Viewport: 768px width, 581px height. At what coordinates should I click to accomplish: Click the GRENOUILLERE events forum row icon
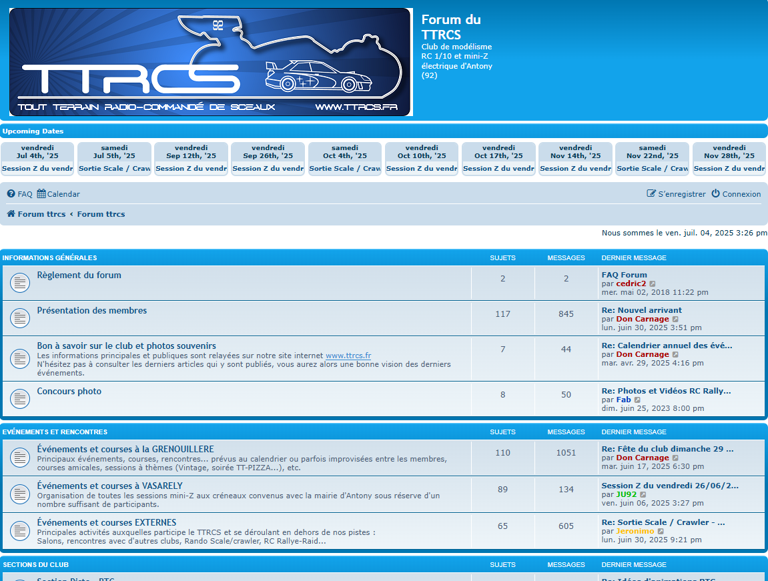20,458
